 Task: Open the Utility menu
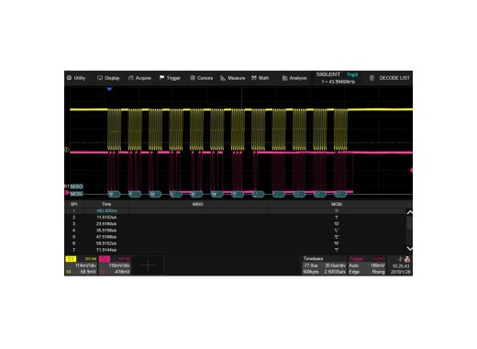(x=76, y=78)
